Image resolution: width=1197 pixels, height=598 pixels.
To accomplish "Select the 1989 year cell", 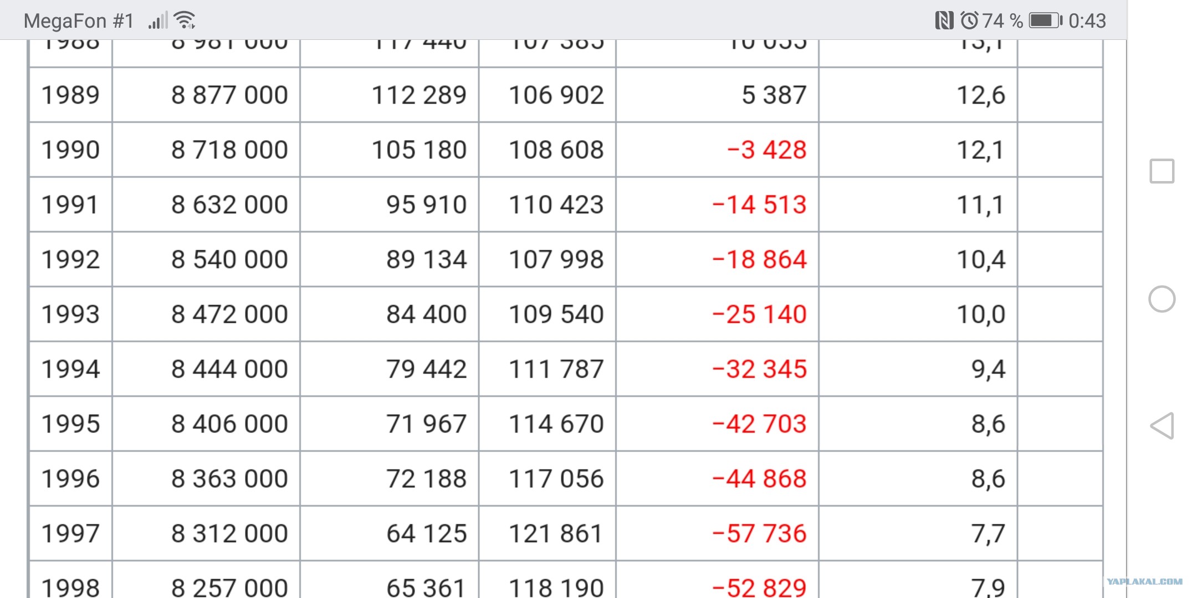I will coord(71,95).
